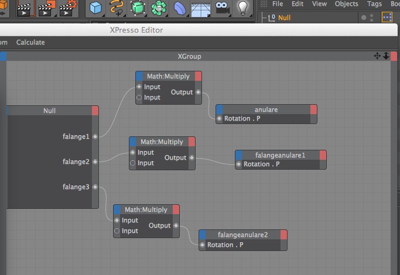Select Null object name in Object Manager
The width and height of the screenshot is (400, 275).
(x=284, y=18)
